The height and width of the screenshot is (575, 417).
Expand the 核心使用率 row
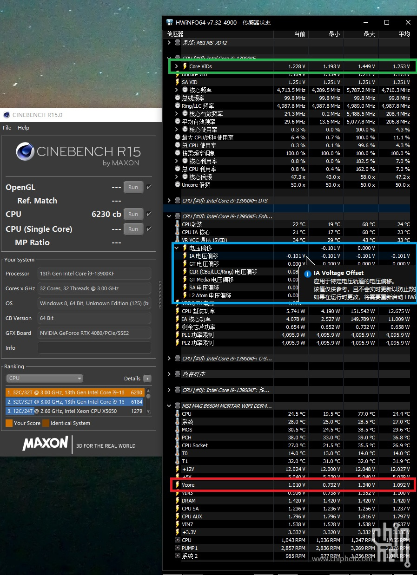[x=177, y=130]
